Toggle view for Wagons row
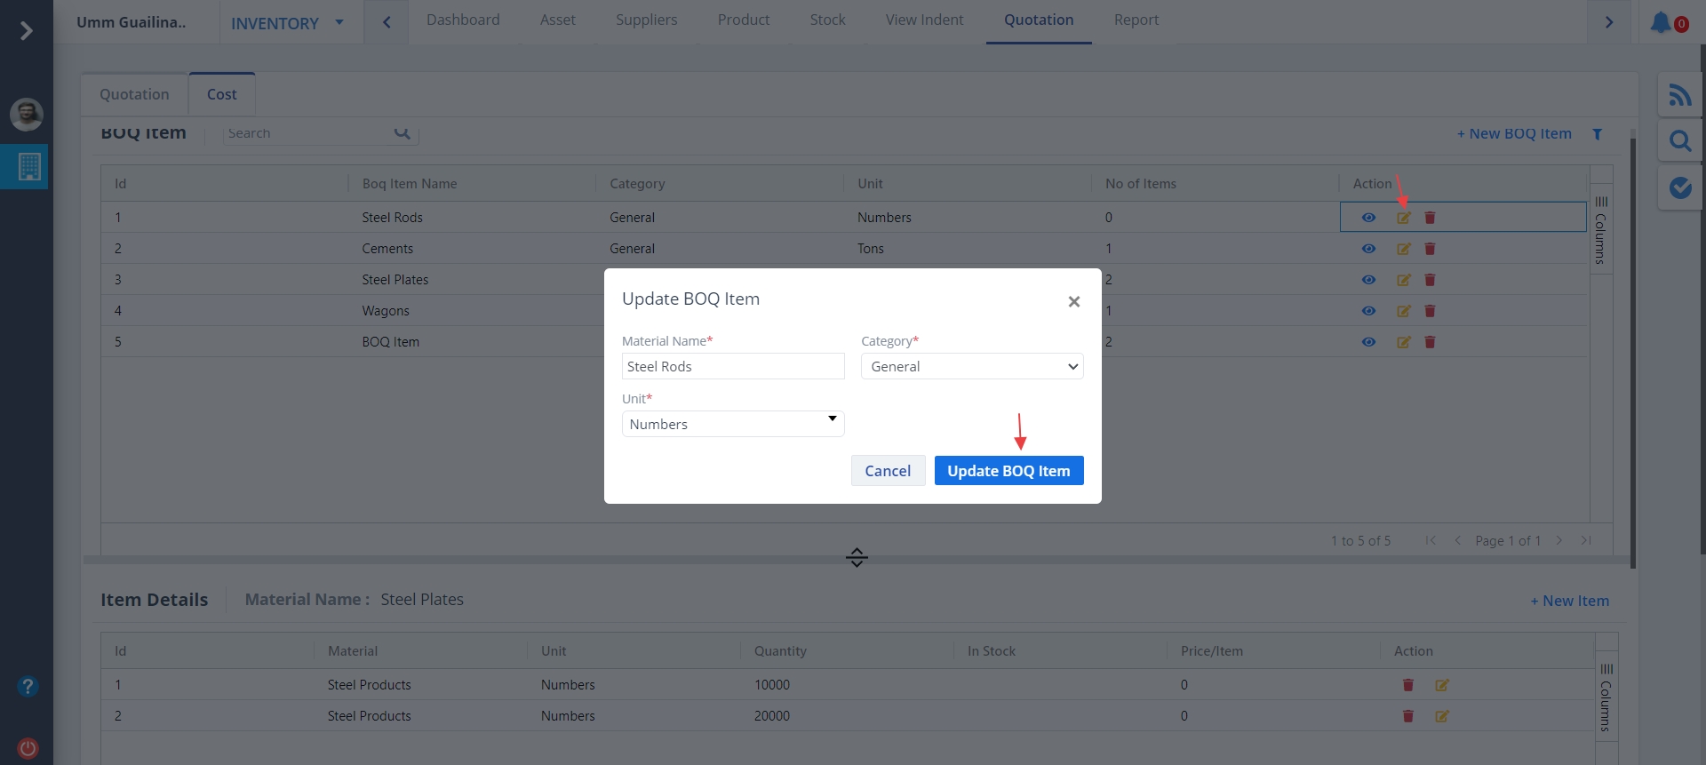The width and height of the screenshot is (1706, 765). pyautogui.click(x=1368, y=311)
